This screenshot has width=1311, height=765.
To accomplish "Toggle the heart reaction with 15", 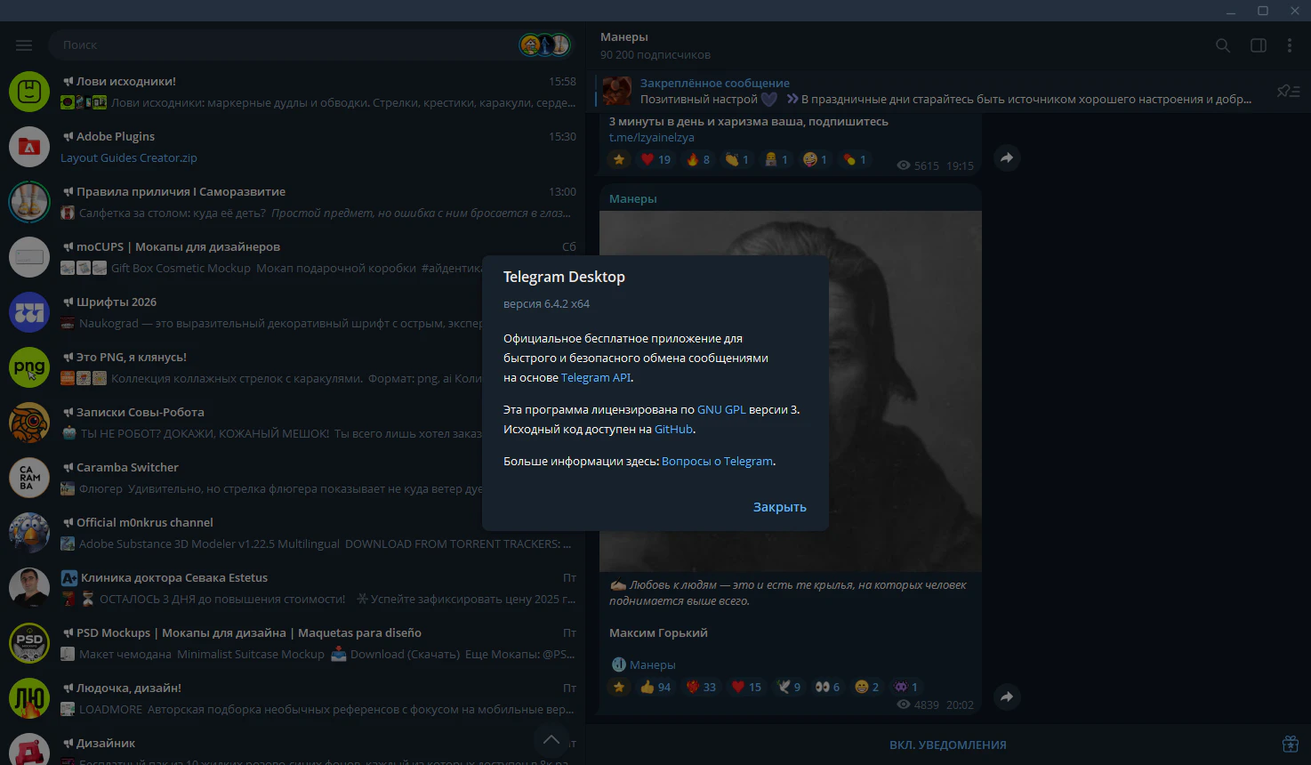I will pyautogui.click(x=746, y=687).
